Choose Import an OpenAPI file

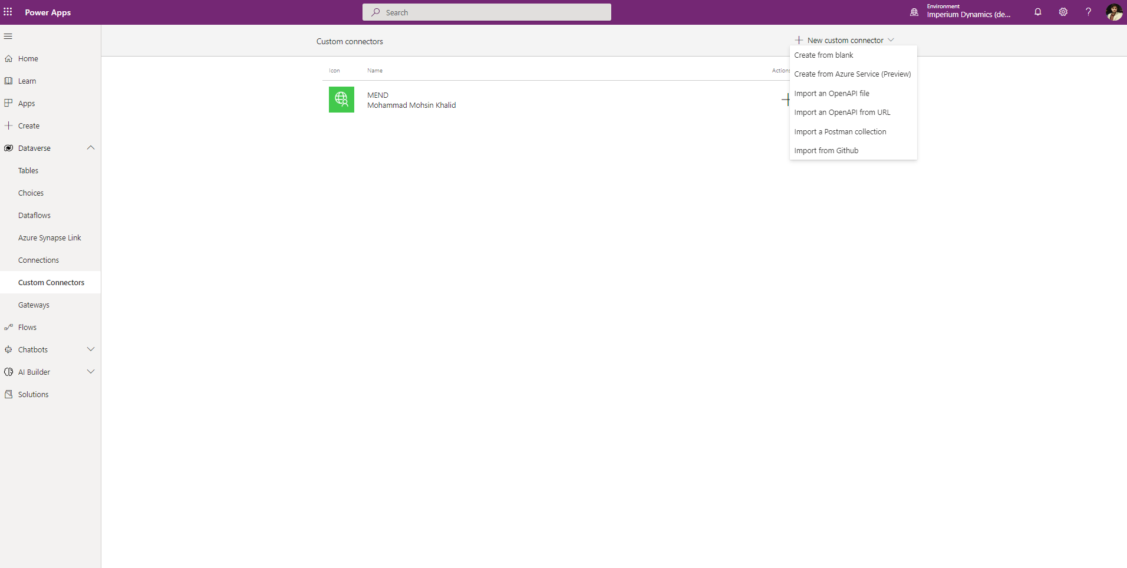coord(831,94)
